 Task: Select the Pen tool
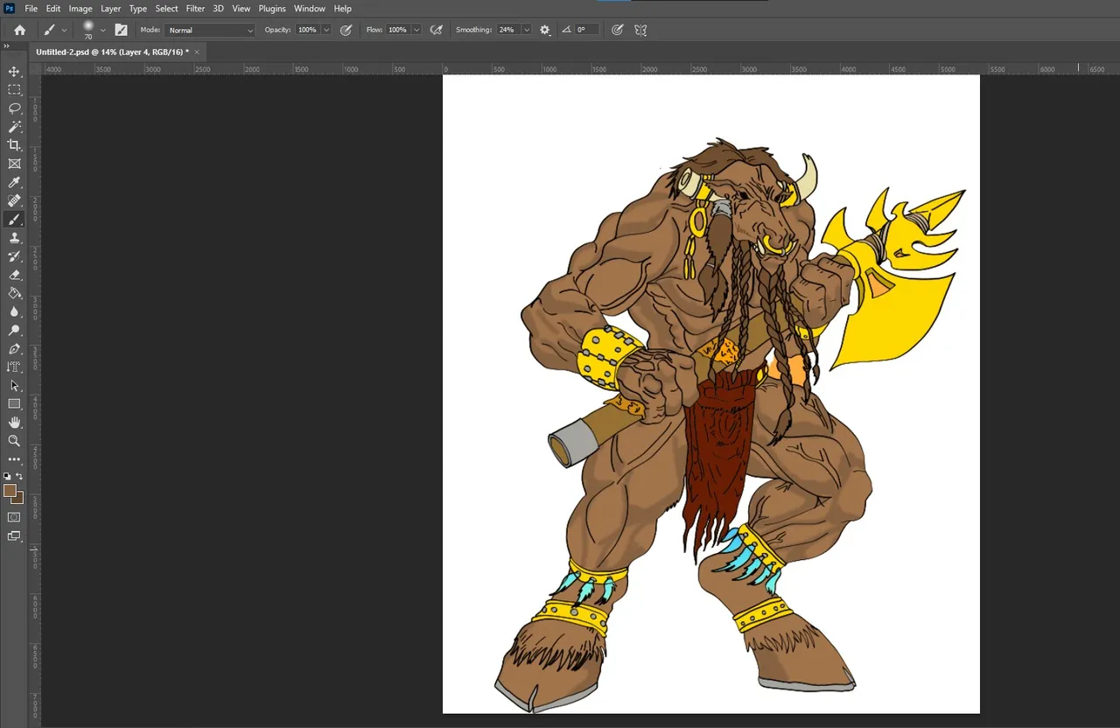[14, 349]
